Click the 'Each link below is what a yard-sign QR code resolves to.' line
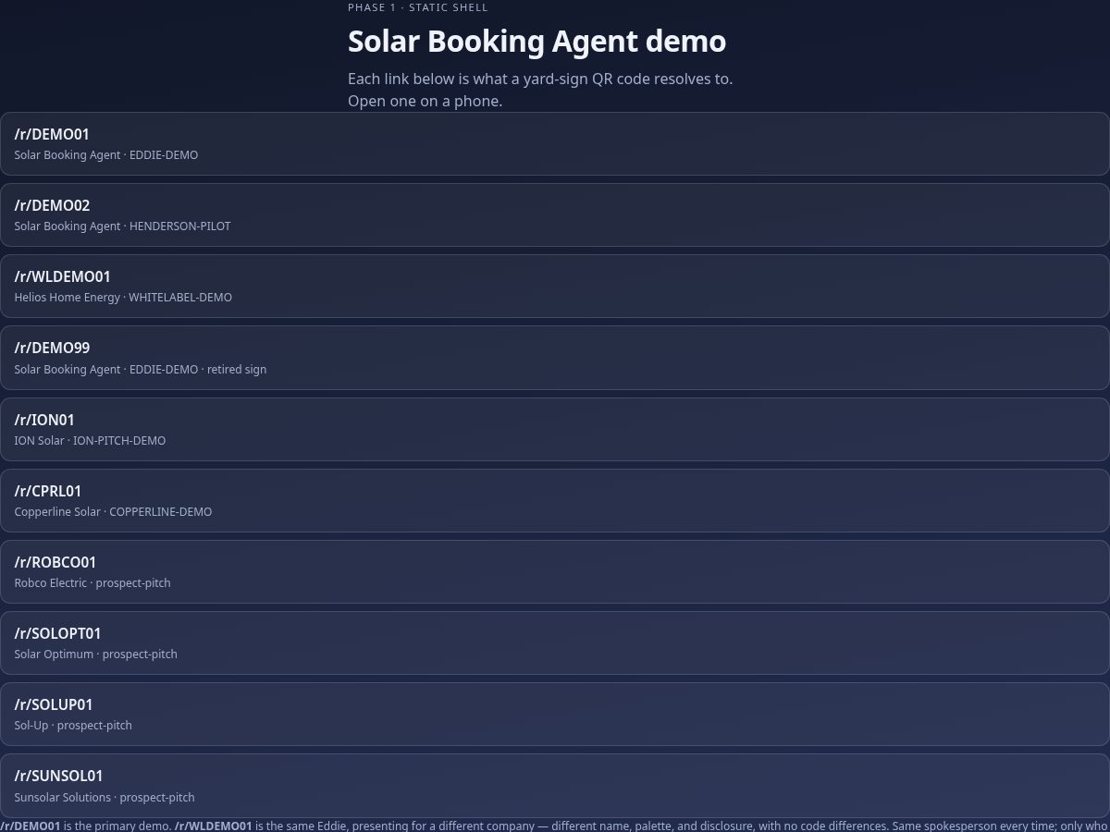Viewport: 1110px width, 832px height. (540, 79)
